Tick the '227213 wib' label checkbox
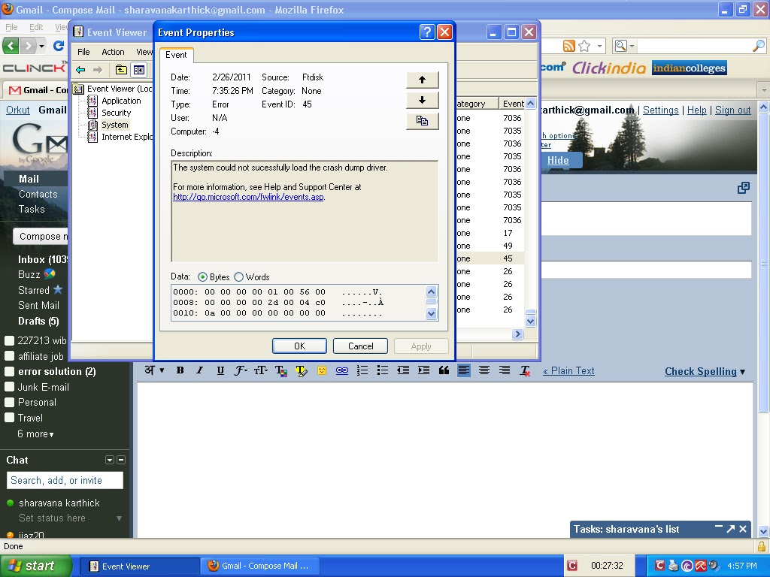 click(9, 340)
